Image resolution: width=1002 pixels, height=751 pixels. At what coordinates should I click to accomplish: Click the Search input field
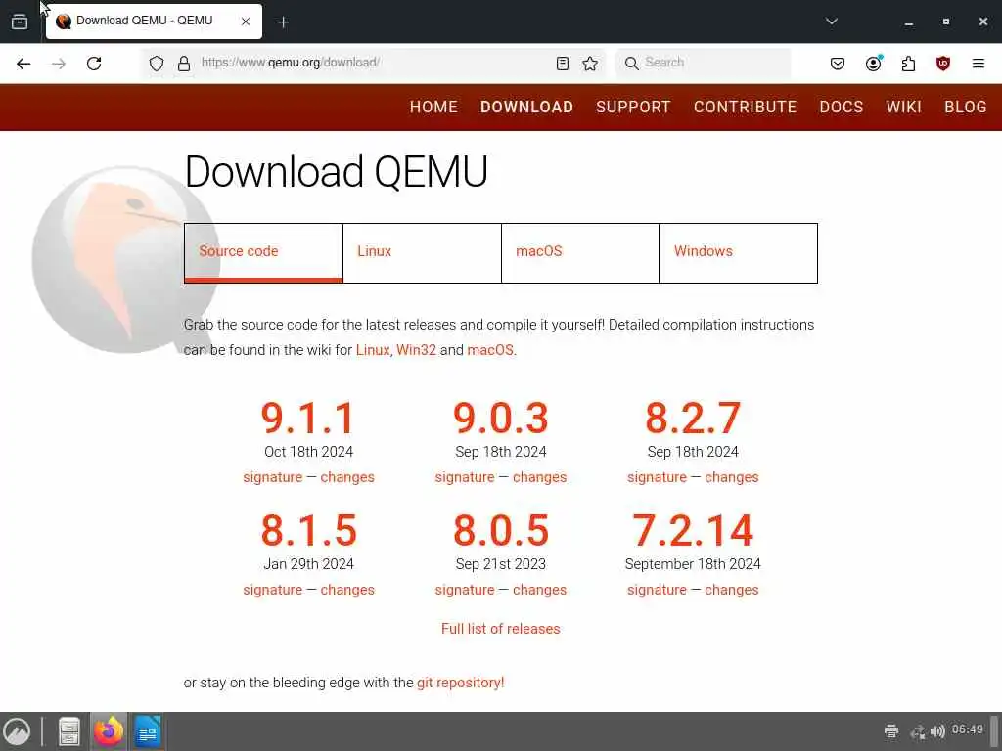click(703, 63)
